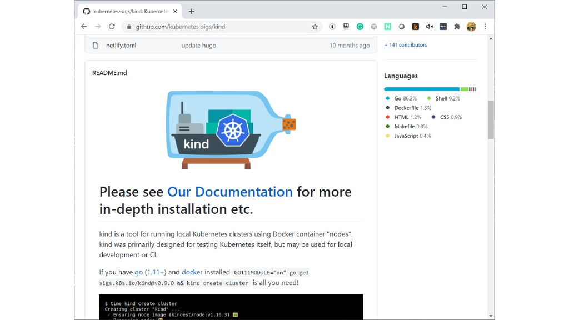569x320 pixels.
Task: Open the Chrome three-dot menu
Action: [485, 27]
